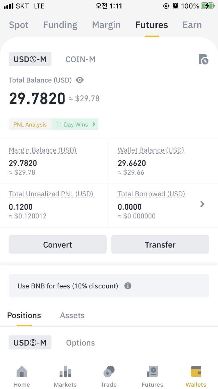
Task: Toggle balance visibility eye icon
Action: pos(80,80)
